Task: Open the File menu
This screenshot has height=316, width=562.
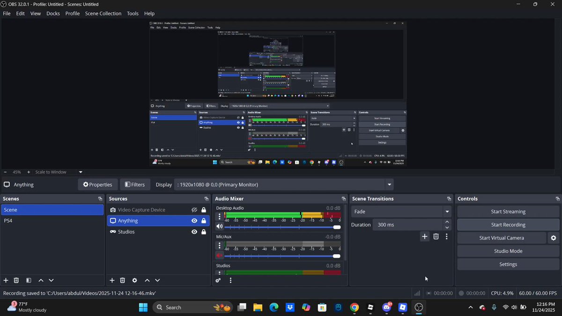Action: pos(7,14)
